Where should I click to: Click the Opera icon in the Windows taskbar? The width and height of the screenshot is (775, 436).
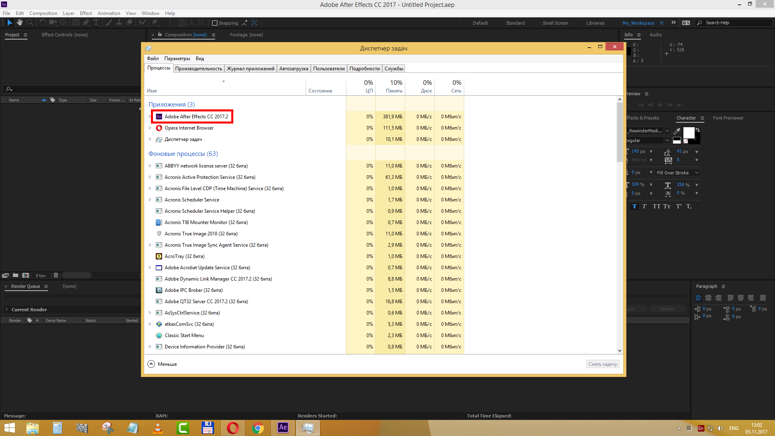233,428
